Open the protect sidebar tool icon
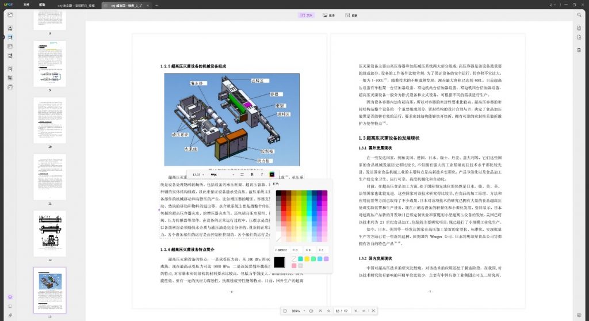 click(10, 69)
